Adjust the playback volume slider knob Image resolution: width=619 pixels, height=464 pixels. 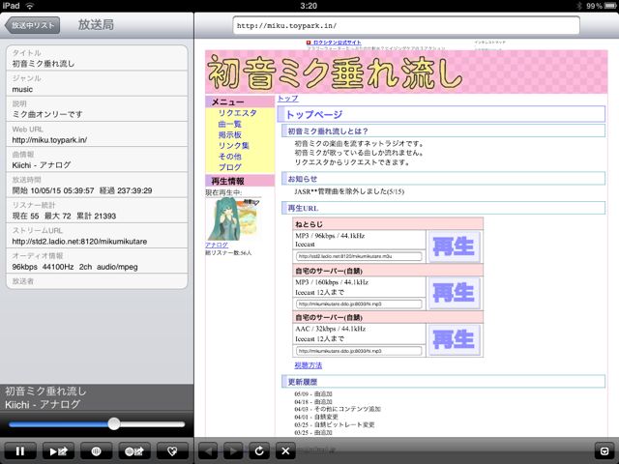114,424
